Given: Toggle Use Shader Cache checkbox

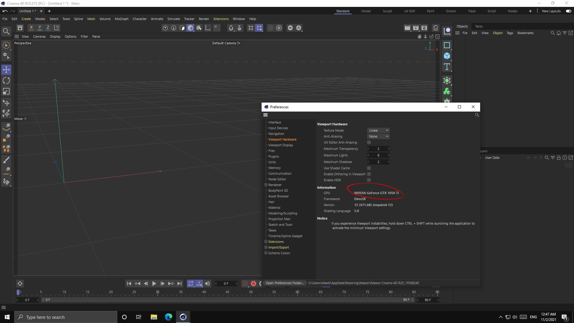Looking at the screenshot, I should 369,168.
